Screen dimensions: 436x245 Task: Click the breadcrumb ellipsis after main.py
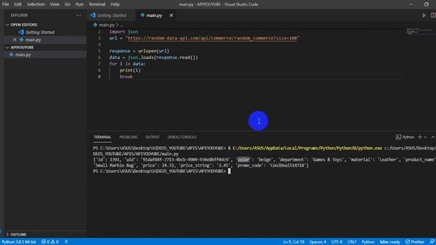point(121,25)
